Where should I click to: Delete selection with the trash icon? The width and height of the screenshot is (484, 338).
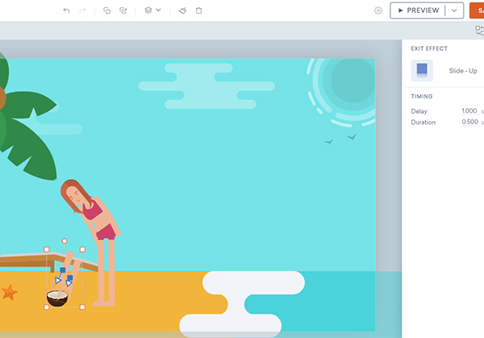[x=199, y=10]
